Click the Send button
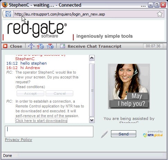Viewport: 168px width, 160px height. point(123,134)
